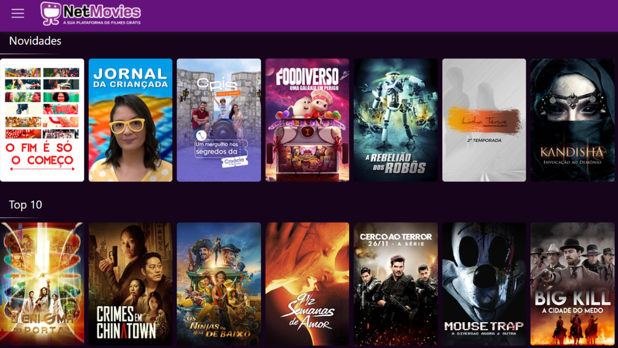
Task: Open the Top 10 section heading
Action: [x=25, y=205]
